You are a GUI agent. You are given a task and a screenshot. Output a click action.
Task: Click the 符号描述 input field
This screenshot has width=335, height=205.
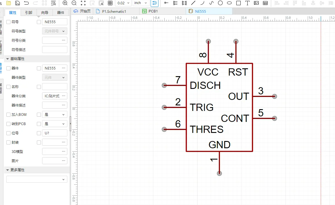(55, 50)
